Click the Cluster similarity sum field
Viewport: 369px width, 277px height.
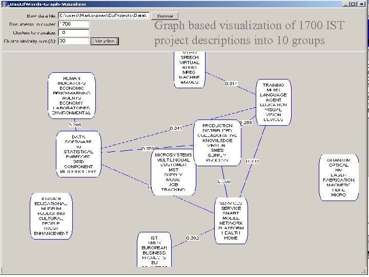tap(74, 41)
